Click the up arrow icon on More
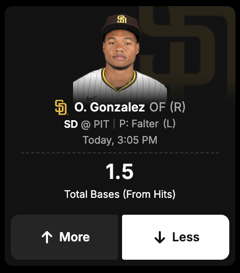 (47, 237)
